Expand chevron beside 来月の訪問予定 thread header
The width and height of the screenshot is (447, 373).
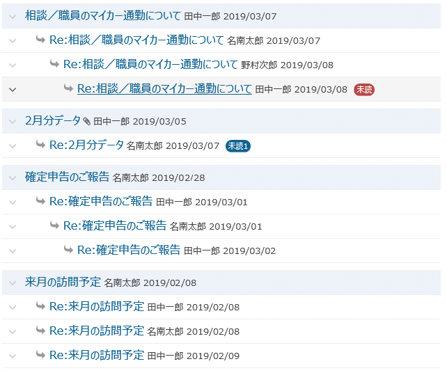tap(13, 283)
